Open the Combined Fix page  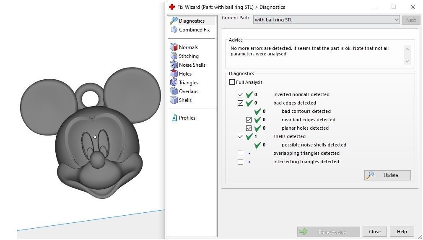point(194,30)
